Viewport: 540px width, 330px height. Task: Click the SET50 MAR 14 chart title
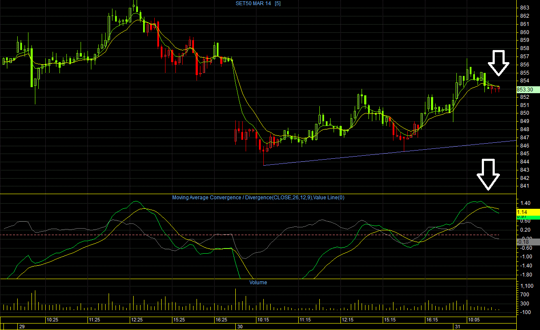pos(254,3)
